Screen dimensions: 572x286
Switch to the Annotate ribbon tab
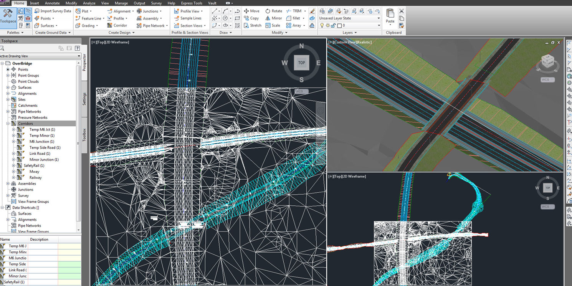52,3
